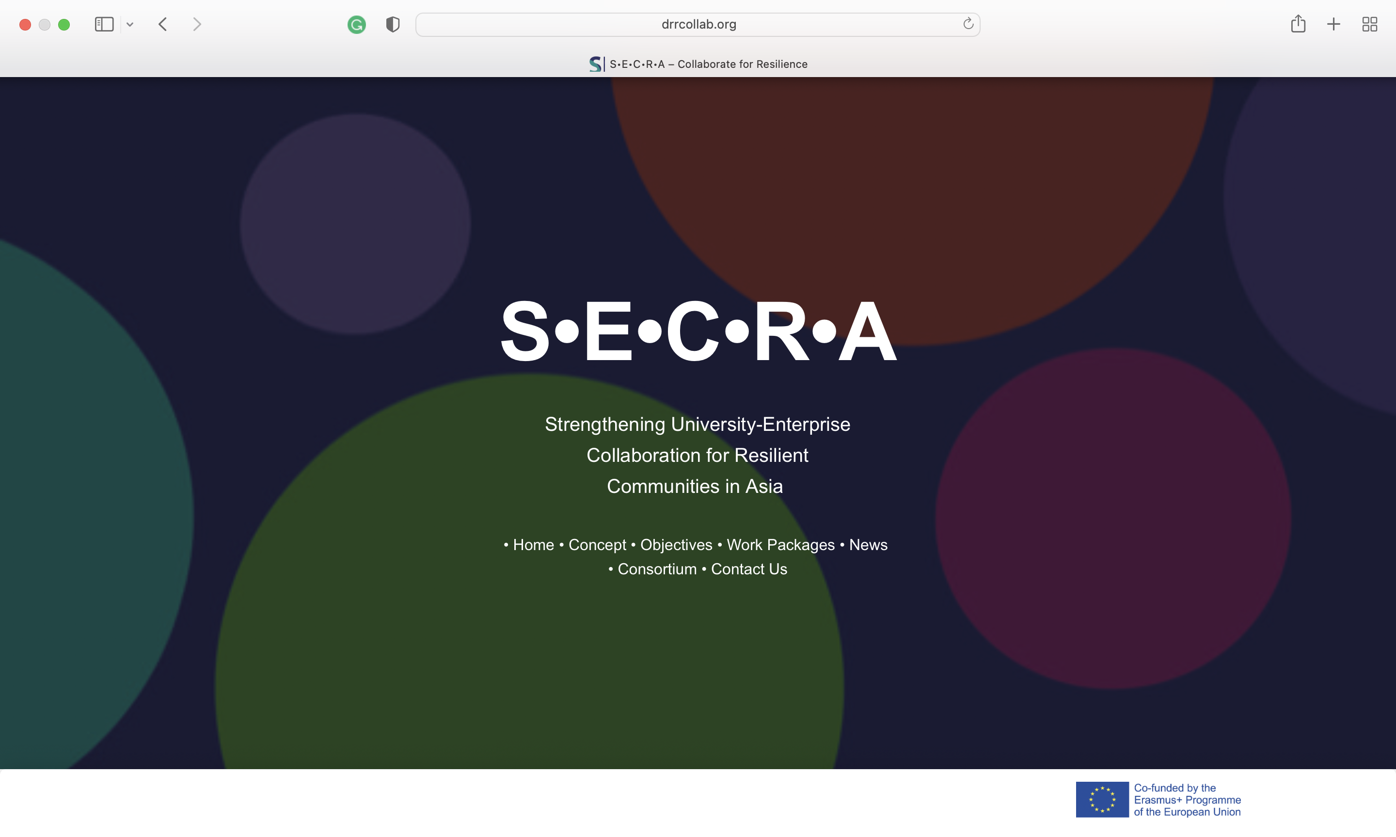Image resolution: width=1396 pixels, height=837 pixels.
Task: Toggle the Safari sidebar
Action: 104,24
